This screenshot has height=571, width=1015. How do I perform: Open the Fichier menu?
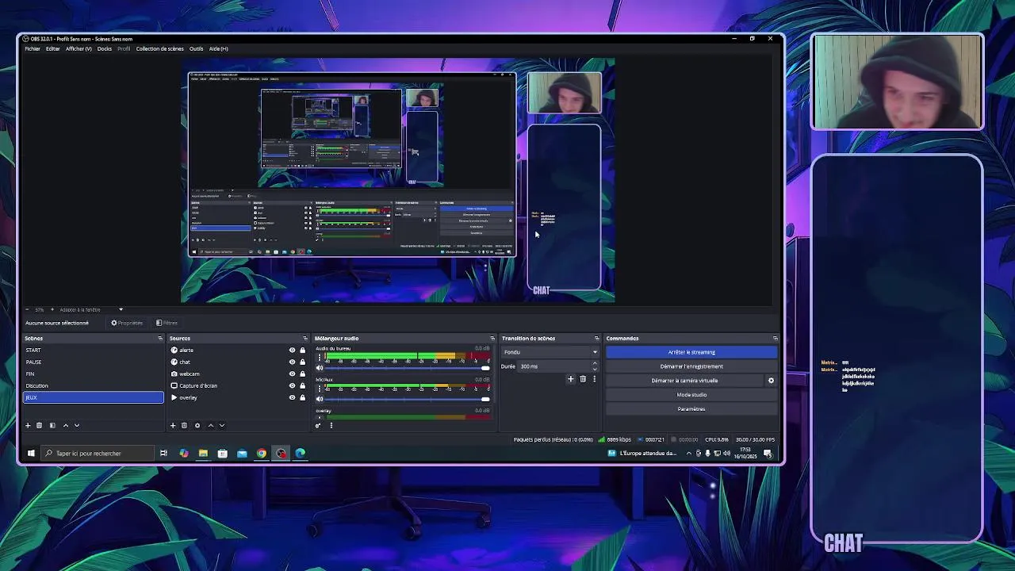click(x=33, y=49)
